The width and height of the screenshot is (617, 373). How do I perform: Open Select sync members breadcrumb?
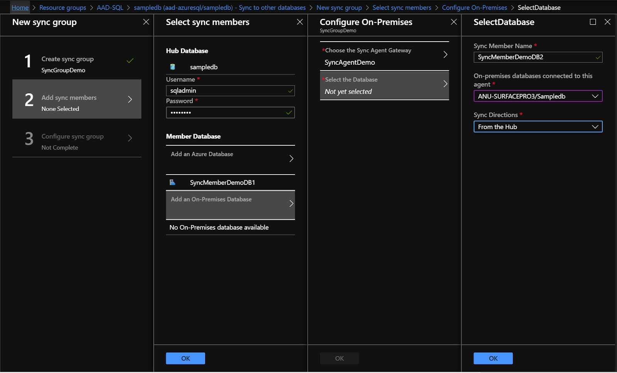coord(402,7)
